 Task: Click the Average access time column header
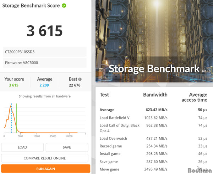pyautogui.click(x=195, y=97)
